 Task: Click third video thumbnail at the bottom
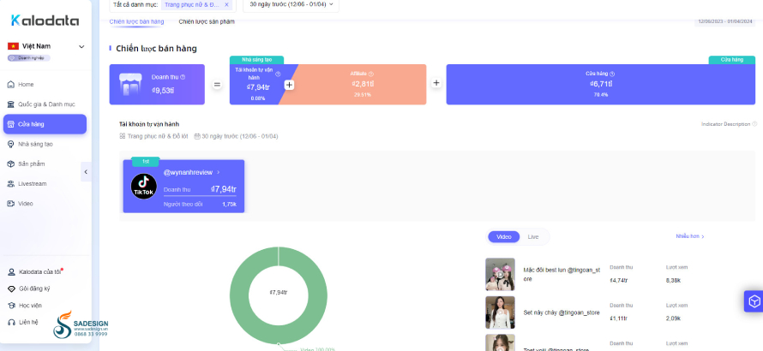[500, 342]
